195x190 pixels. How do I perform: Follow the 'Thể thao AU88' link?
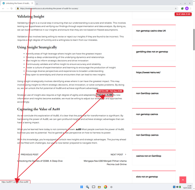[105, 95]
